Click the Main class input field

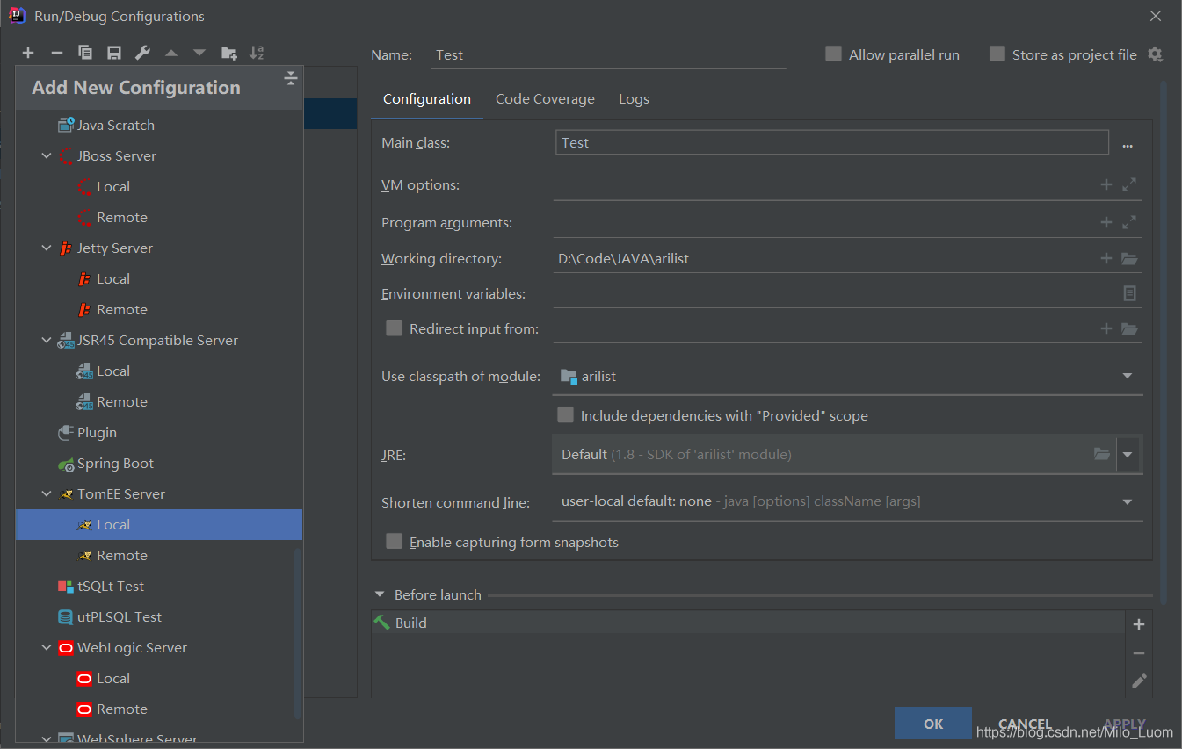(x=831, y=143)
